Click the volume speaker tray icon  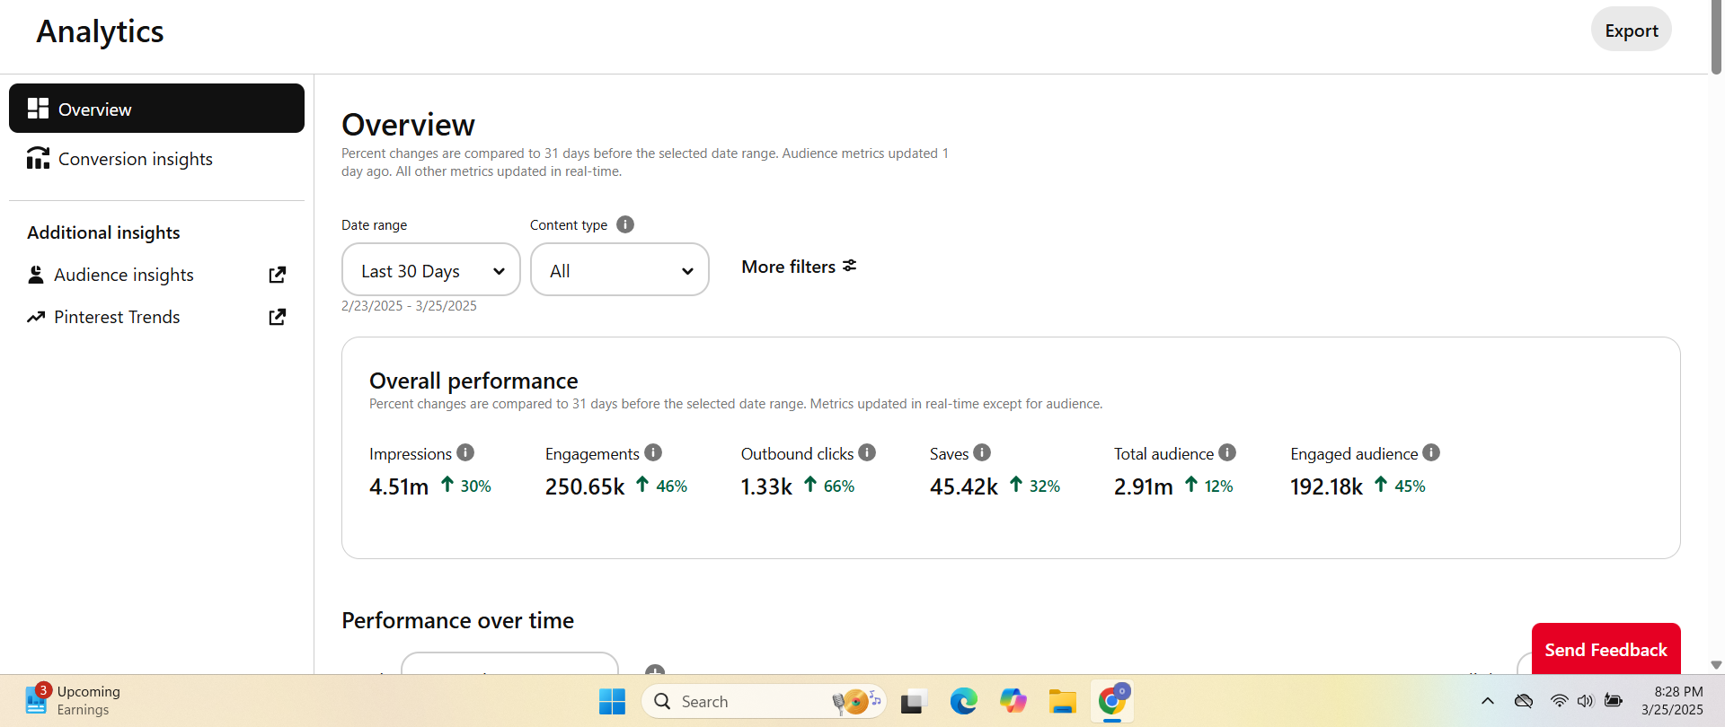coord(1586,701)
